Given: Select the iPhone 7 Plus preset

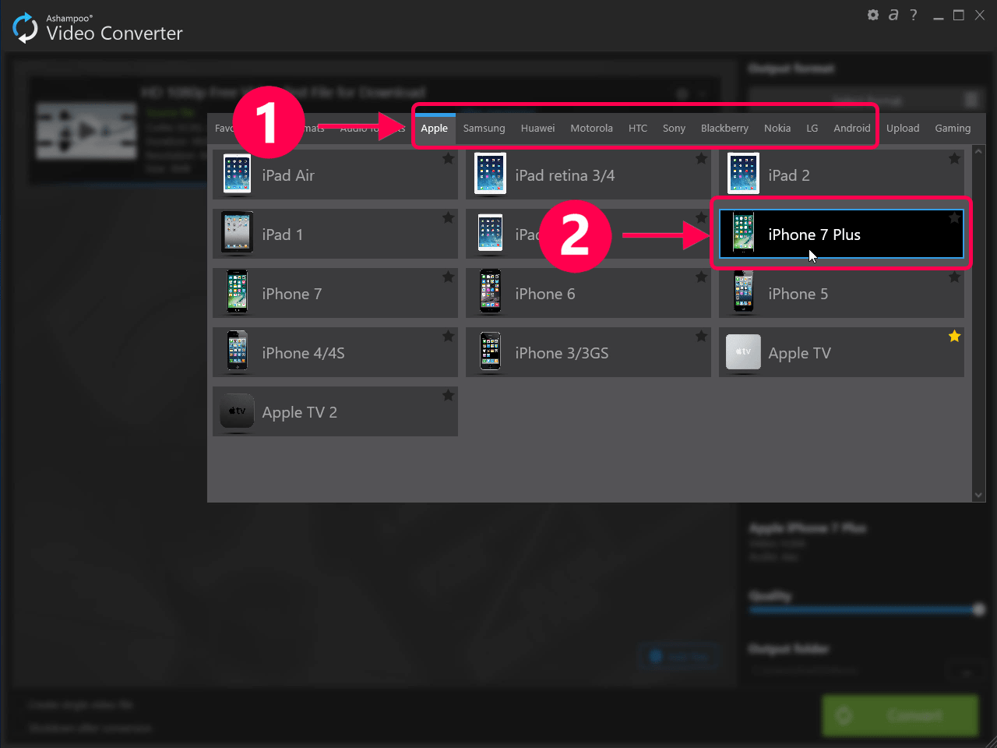Looking at the screenshot, I should 841,234.
